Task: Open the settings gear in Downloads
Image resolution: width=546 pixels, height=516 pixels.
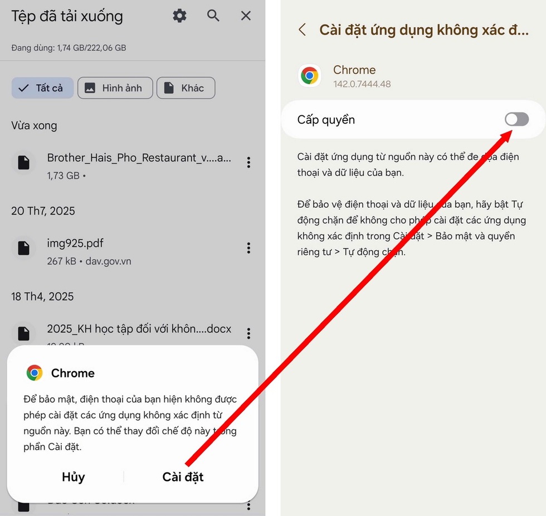Action: (x=179, y=16)
